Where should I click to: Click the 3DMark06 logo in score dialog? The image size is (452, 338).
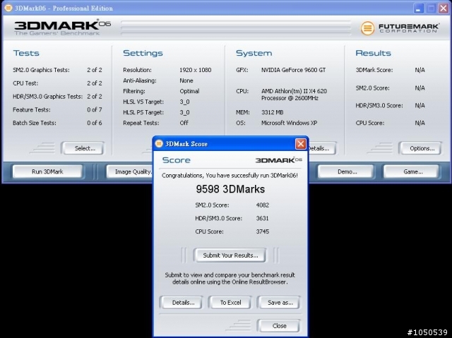[x=279, y=160]
